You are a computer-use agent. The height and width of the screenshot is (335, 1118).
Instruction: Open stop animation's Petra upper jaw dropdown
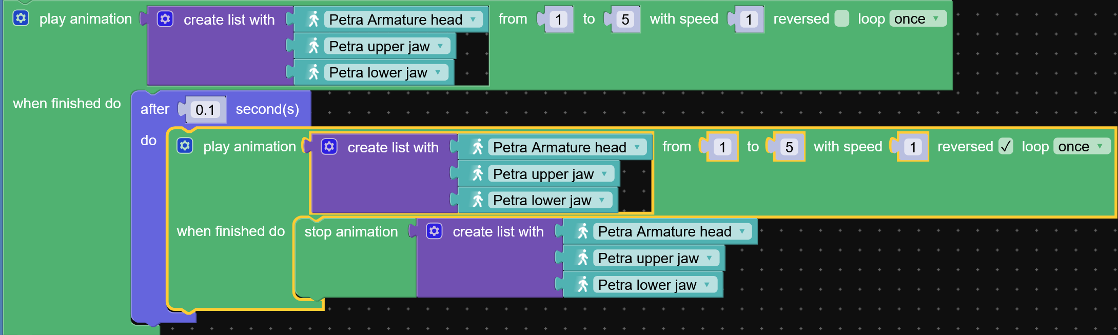click(x=656, y=258)
